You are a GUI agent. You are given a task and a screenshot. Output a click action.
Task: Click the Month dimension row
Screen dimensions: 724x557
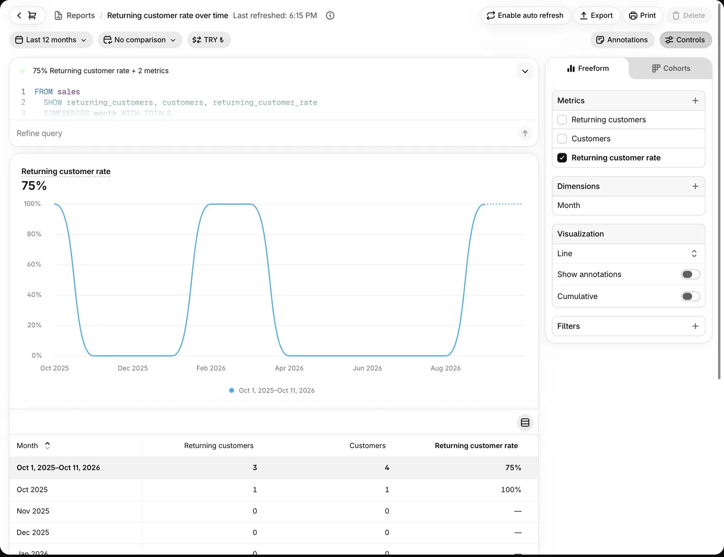[629, 205]
